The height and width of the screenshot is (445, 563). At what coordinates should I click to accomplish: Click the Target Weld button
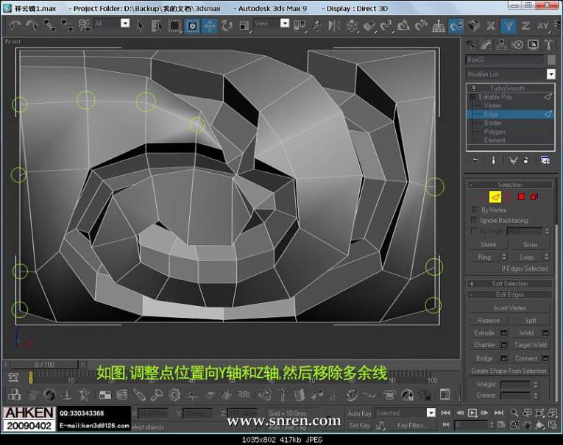click(x=530, y=344)
